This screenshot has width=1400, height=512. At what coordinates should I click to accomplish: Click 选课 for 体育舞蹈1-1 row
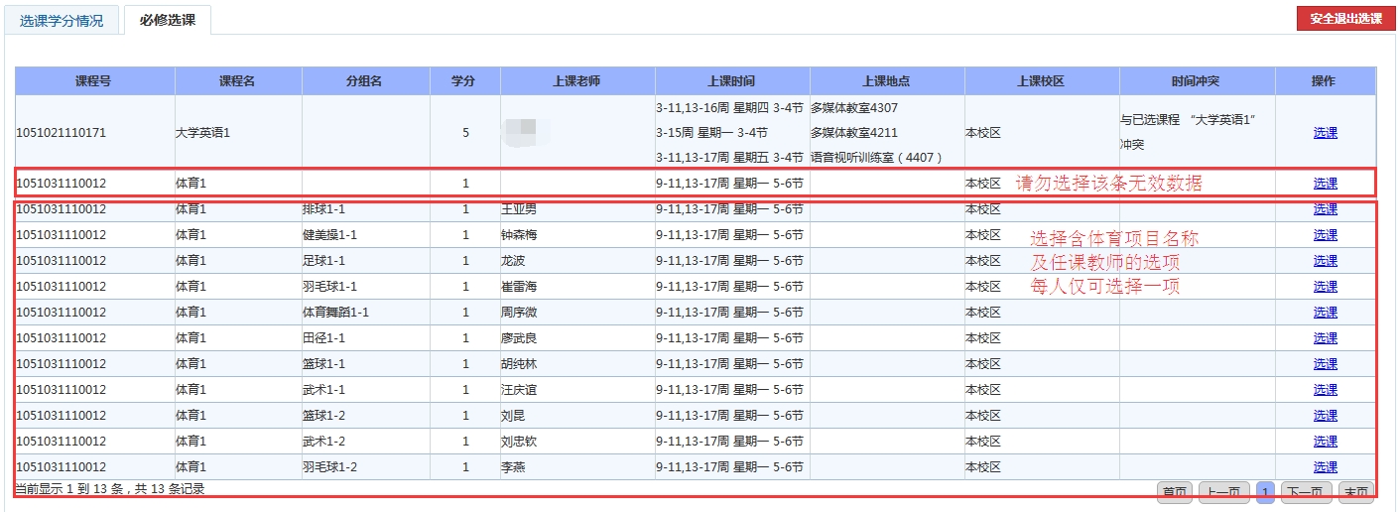pyautogui.click(x=1325, y=313)
